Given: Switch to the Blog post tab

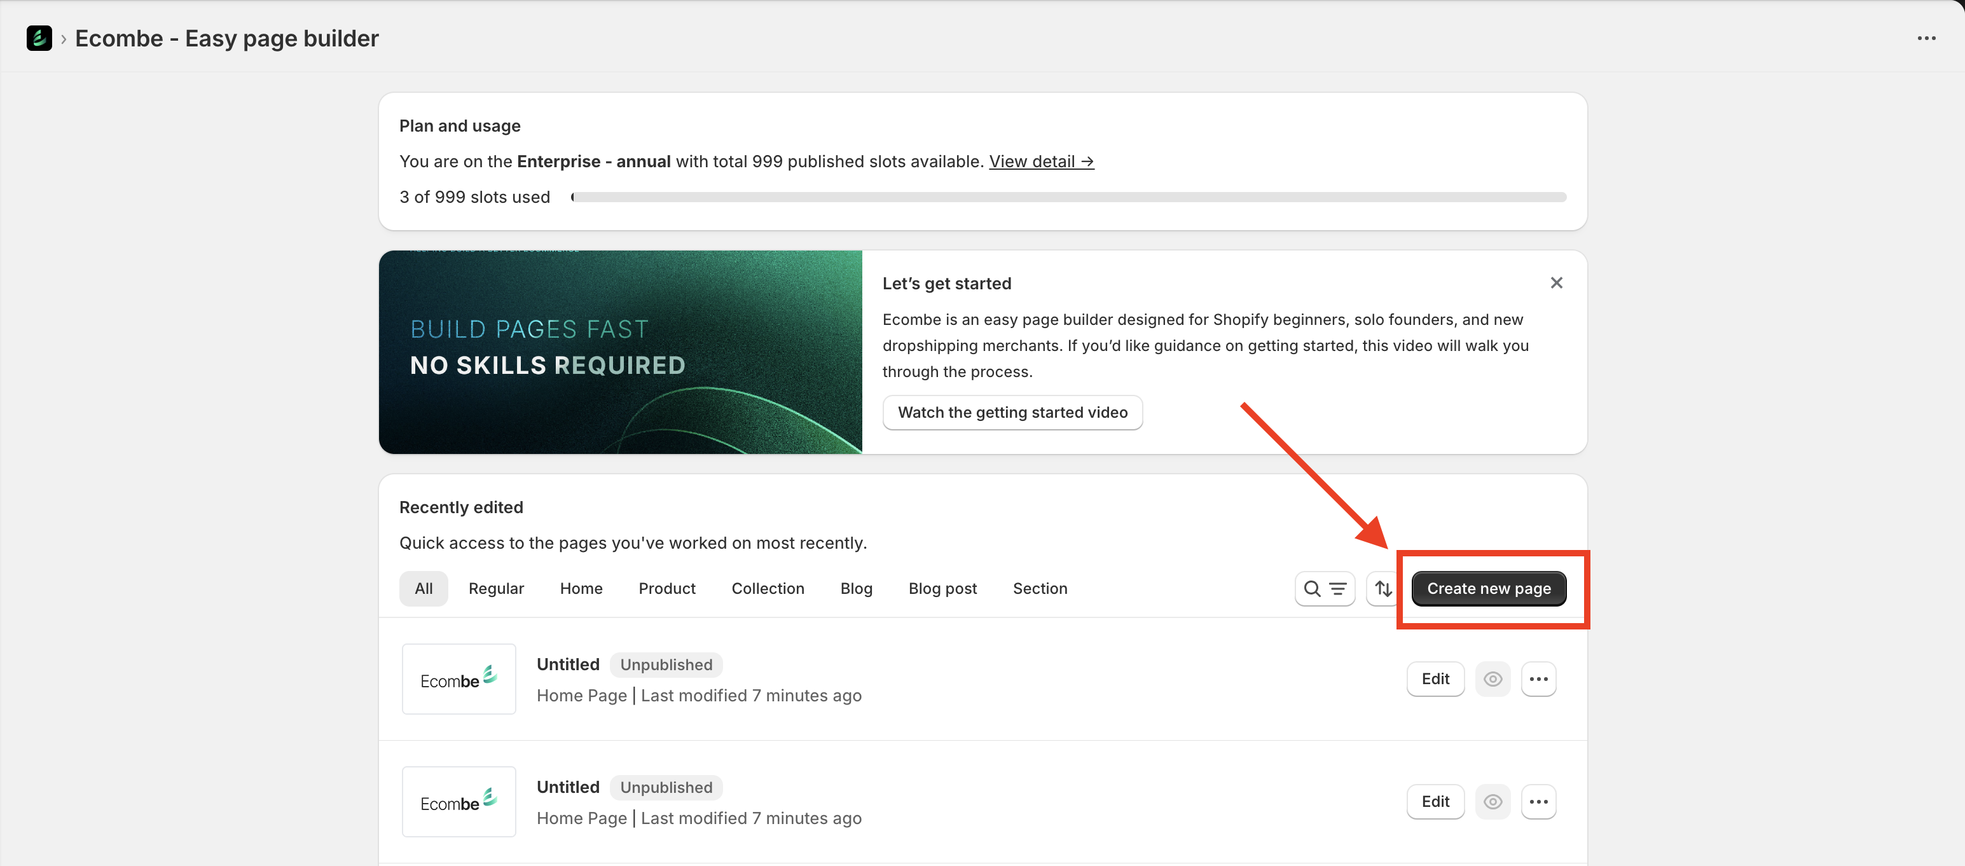Looking at the screenshot, I should (942, 588).
